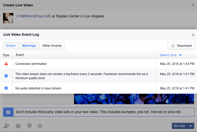Click the keyframe warning info icon
The width and height of the screenshot is (197, 132).
point(6,76)
